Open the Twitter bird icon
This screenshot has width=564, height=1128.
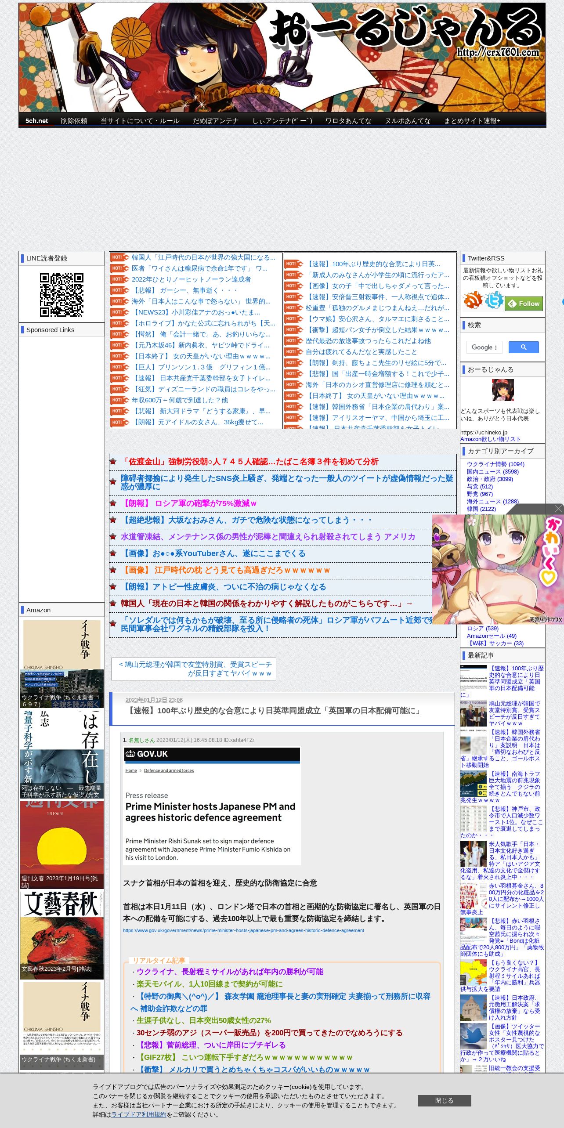tap(494, 300)
